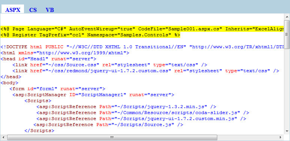Click the jquery-ui-1.7.2.custom.css link line
Viewport: 290px width, 141px height.
[146, 71]
